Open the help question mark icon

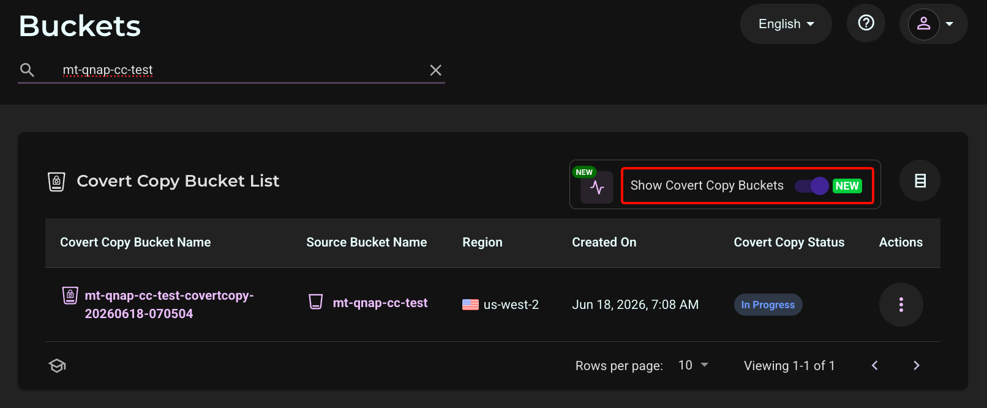[x=866, y=23]
